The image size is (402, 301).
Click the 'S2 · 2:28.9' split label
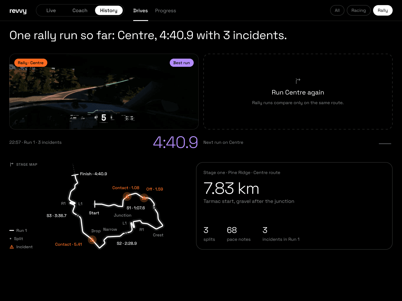(127, 243)
